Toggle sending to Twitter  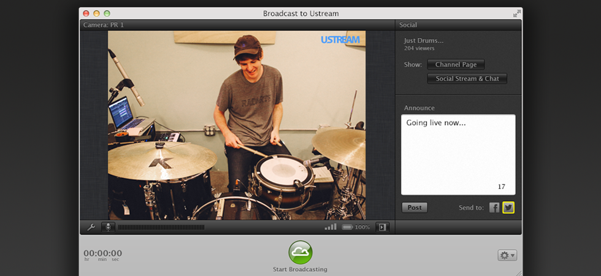coord(508,208)
